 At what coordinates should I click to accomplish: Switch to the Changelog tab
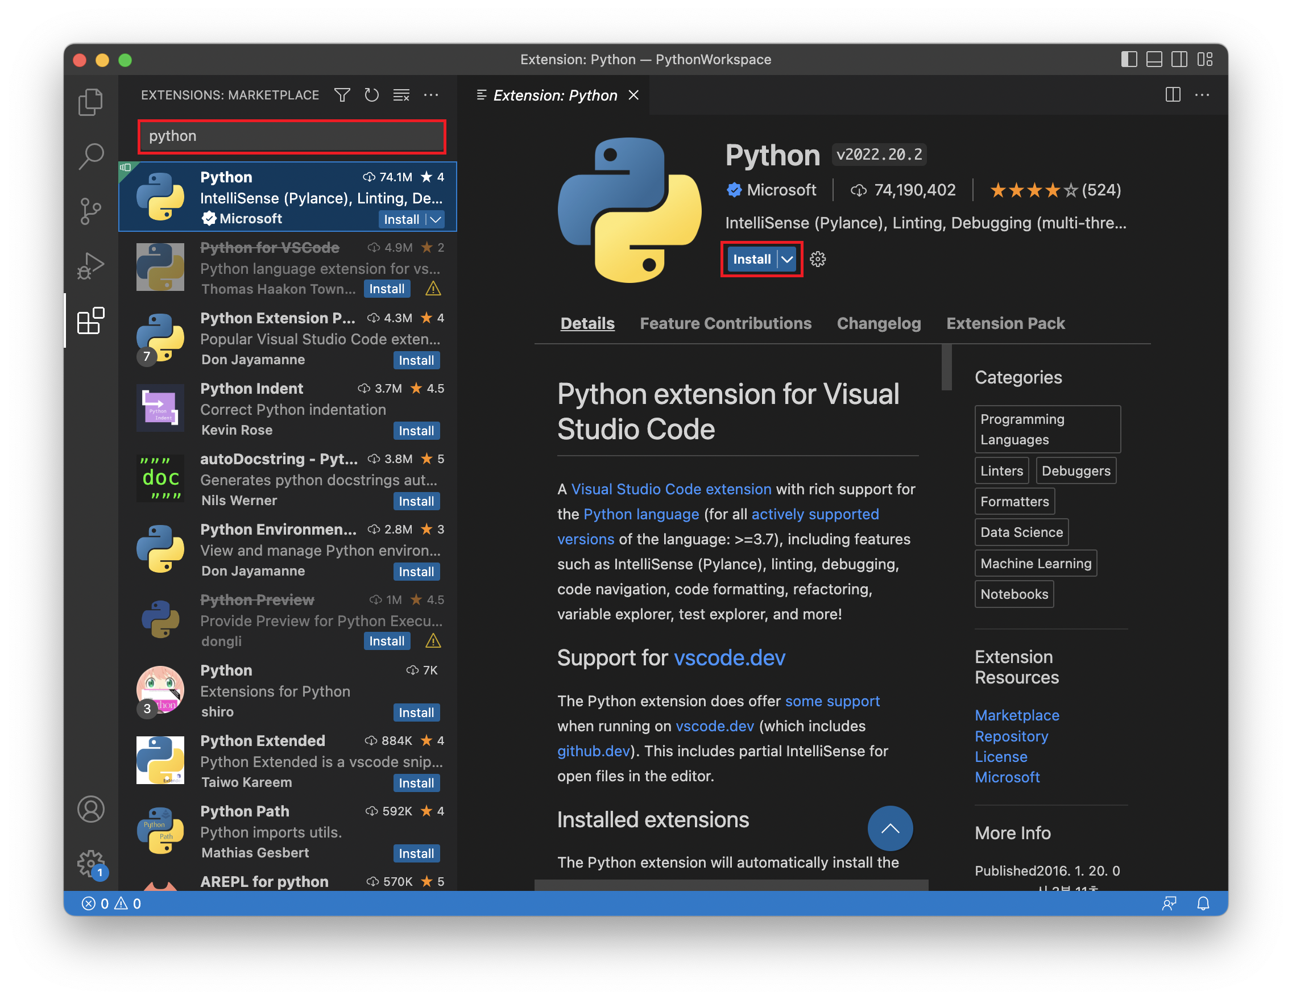pyautogui.click(x=879, y=323)
